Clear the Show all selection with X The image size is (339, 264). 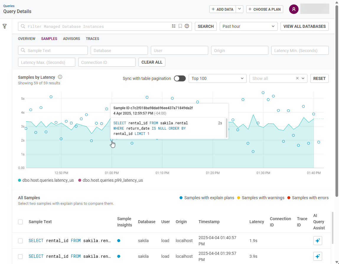pyautogui.click(x=297, y=78)
